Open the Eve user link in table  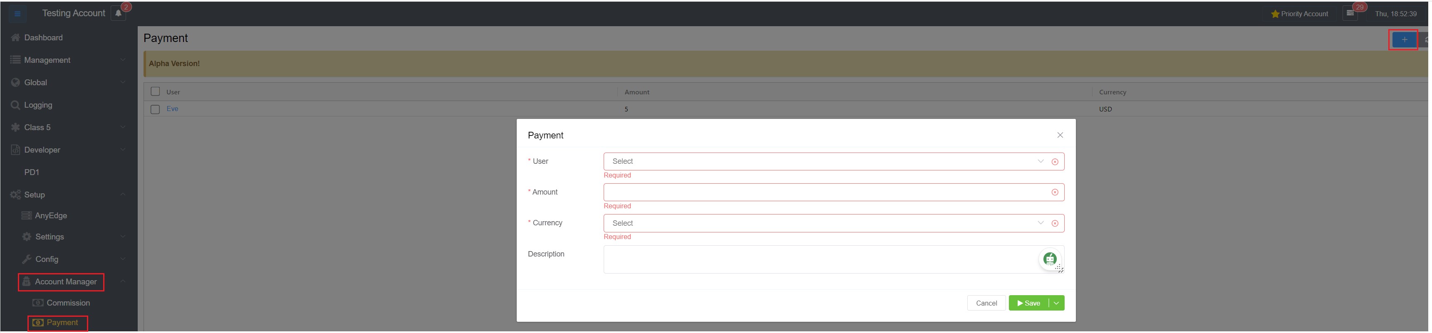click(x=172, y=109)
